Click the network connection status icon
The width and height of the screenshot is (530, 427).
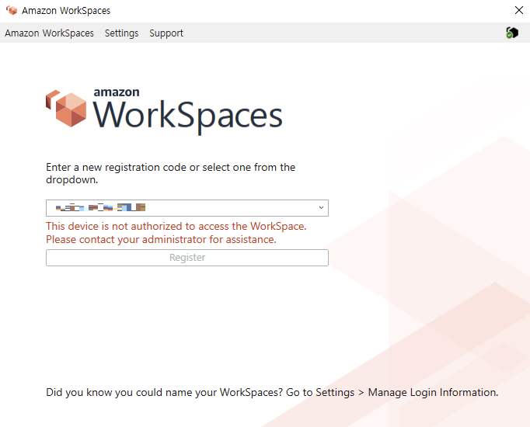(512, 33)
